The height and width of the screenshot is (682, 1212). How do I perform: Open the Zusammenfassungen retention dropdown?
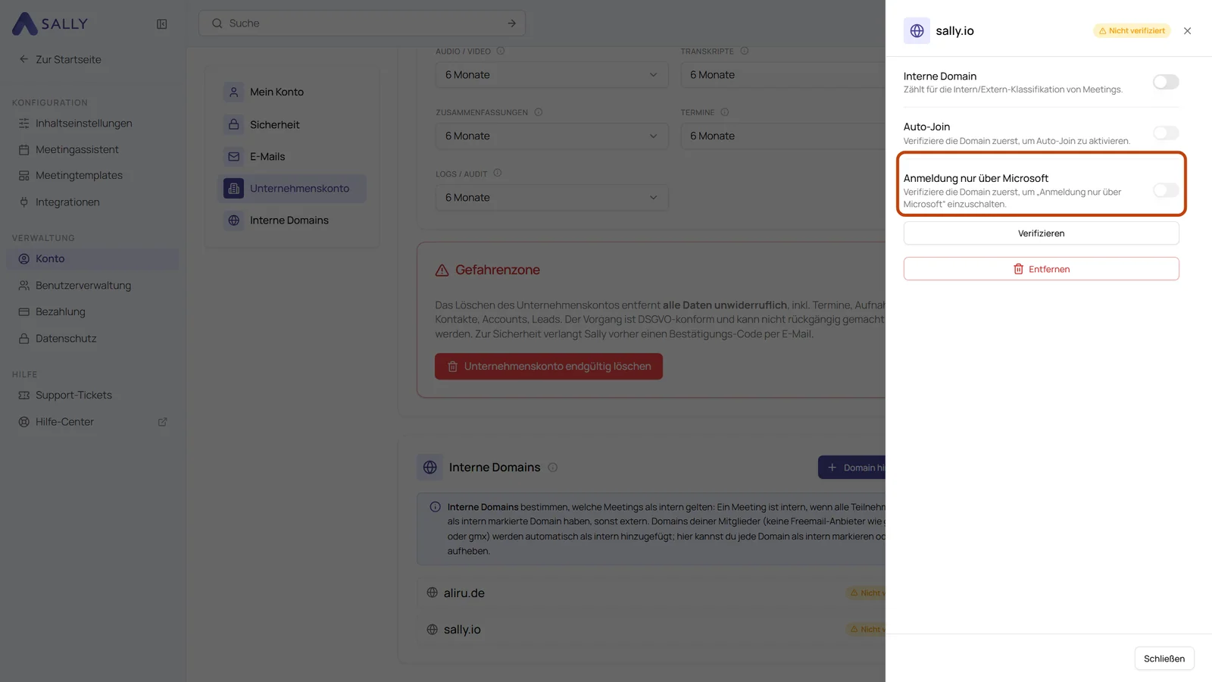(551, 136)
